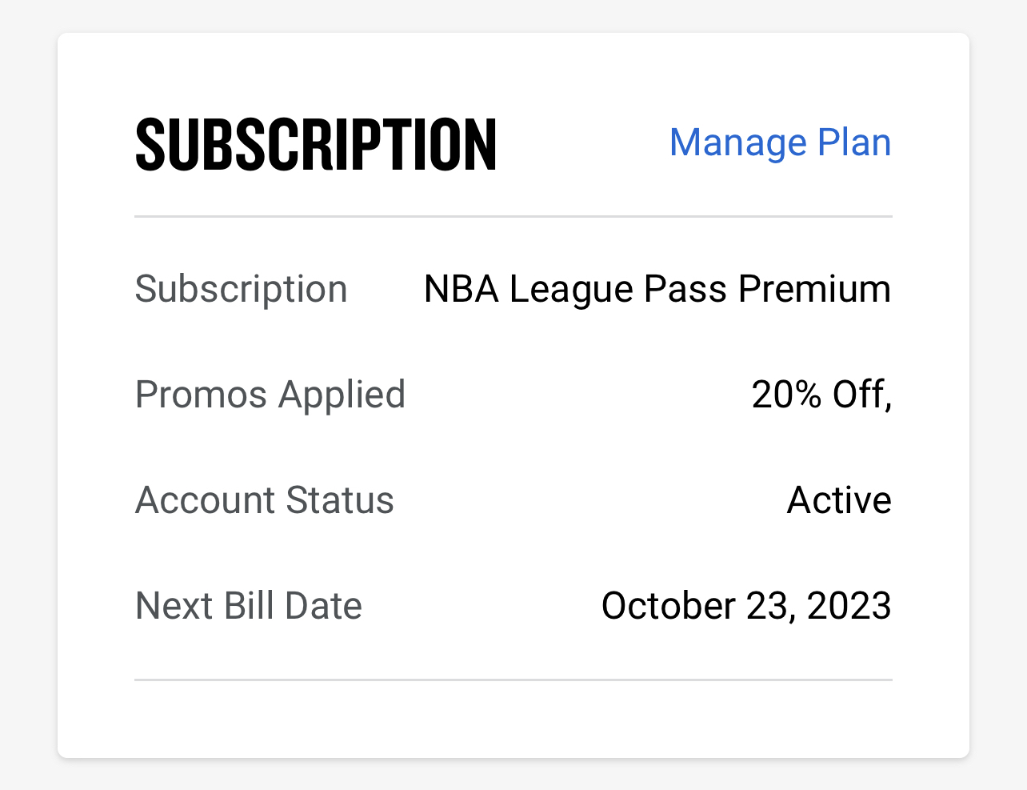Select the Promos Applied label

(x=270, y=395)
